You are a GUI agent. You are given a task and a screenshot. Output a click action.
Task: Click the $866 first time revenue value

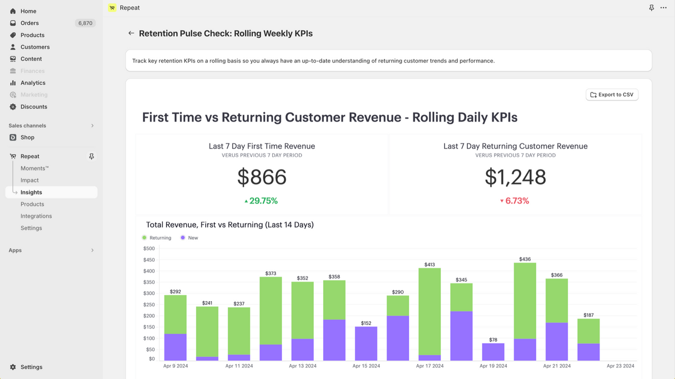(x=262, y=177)
